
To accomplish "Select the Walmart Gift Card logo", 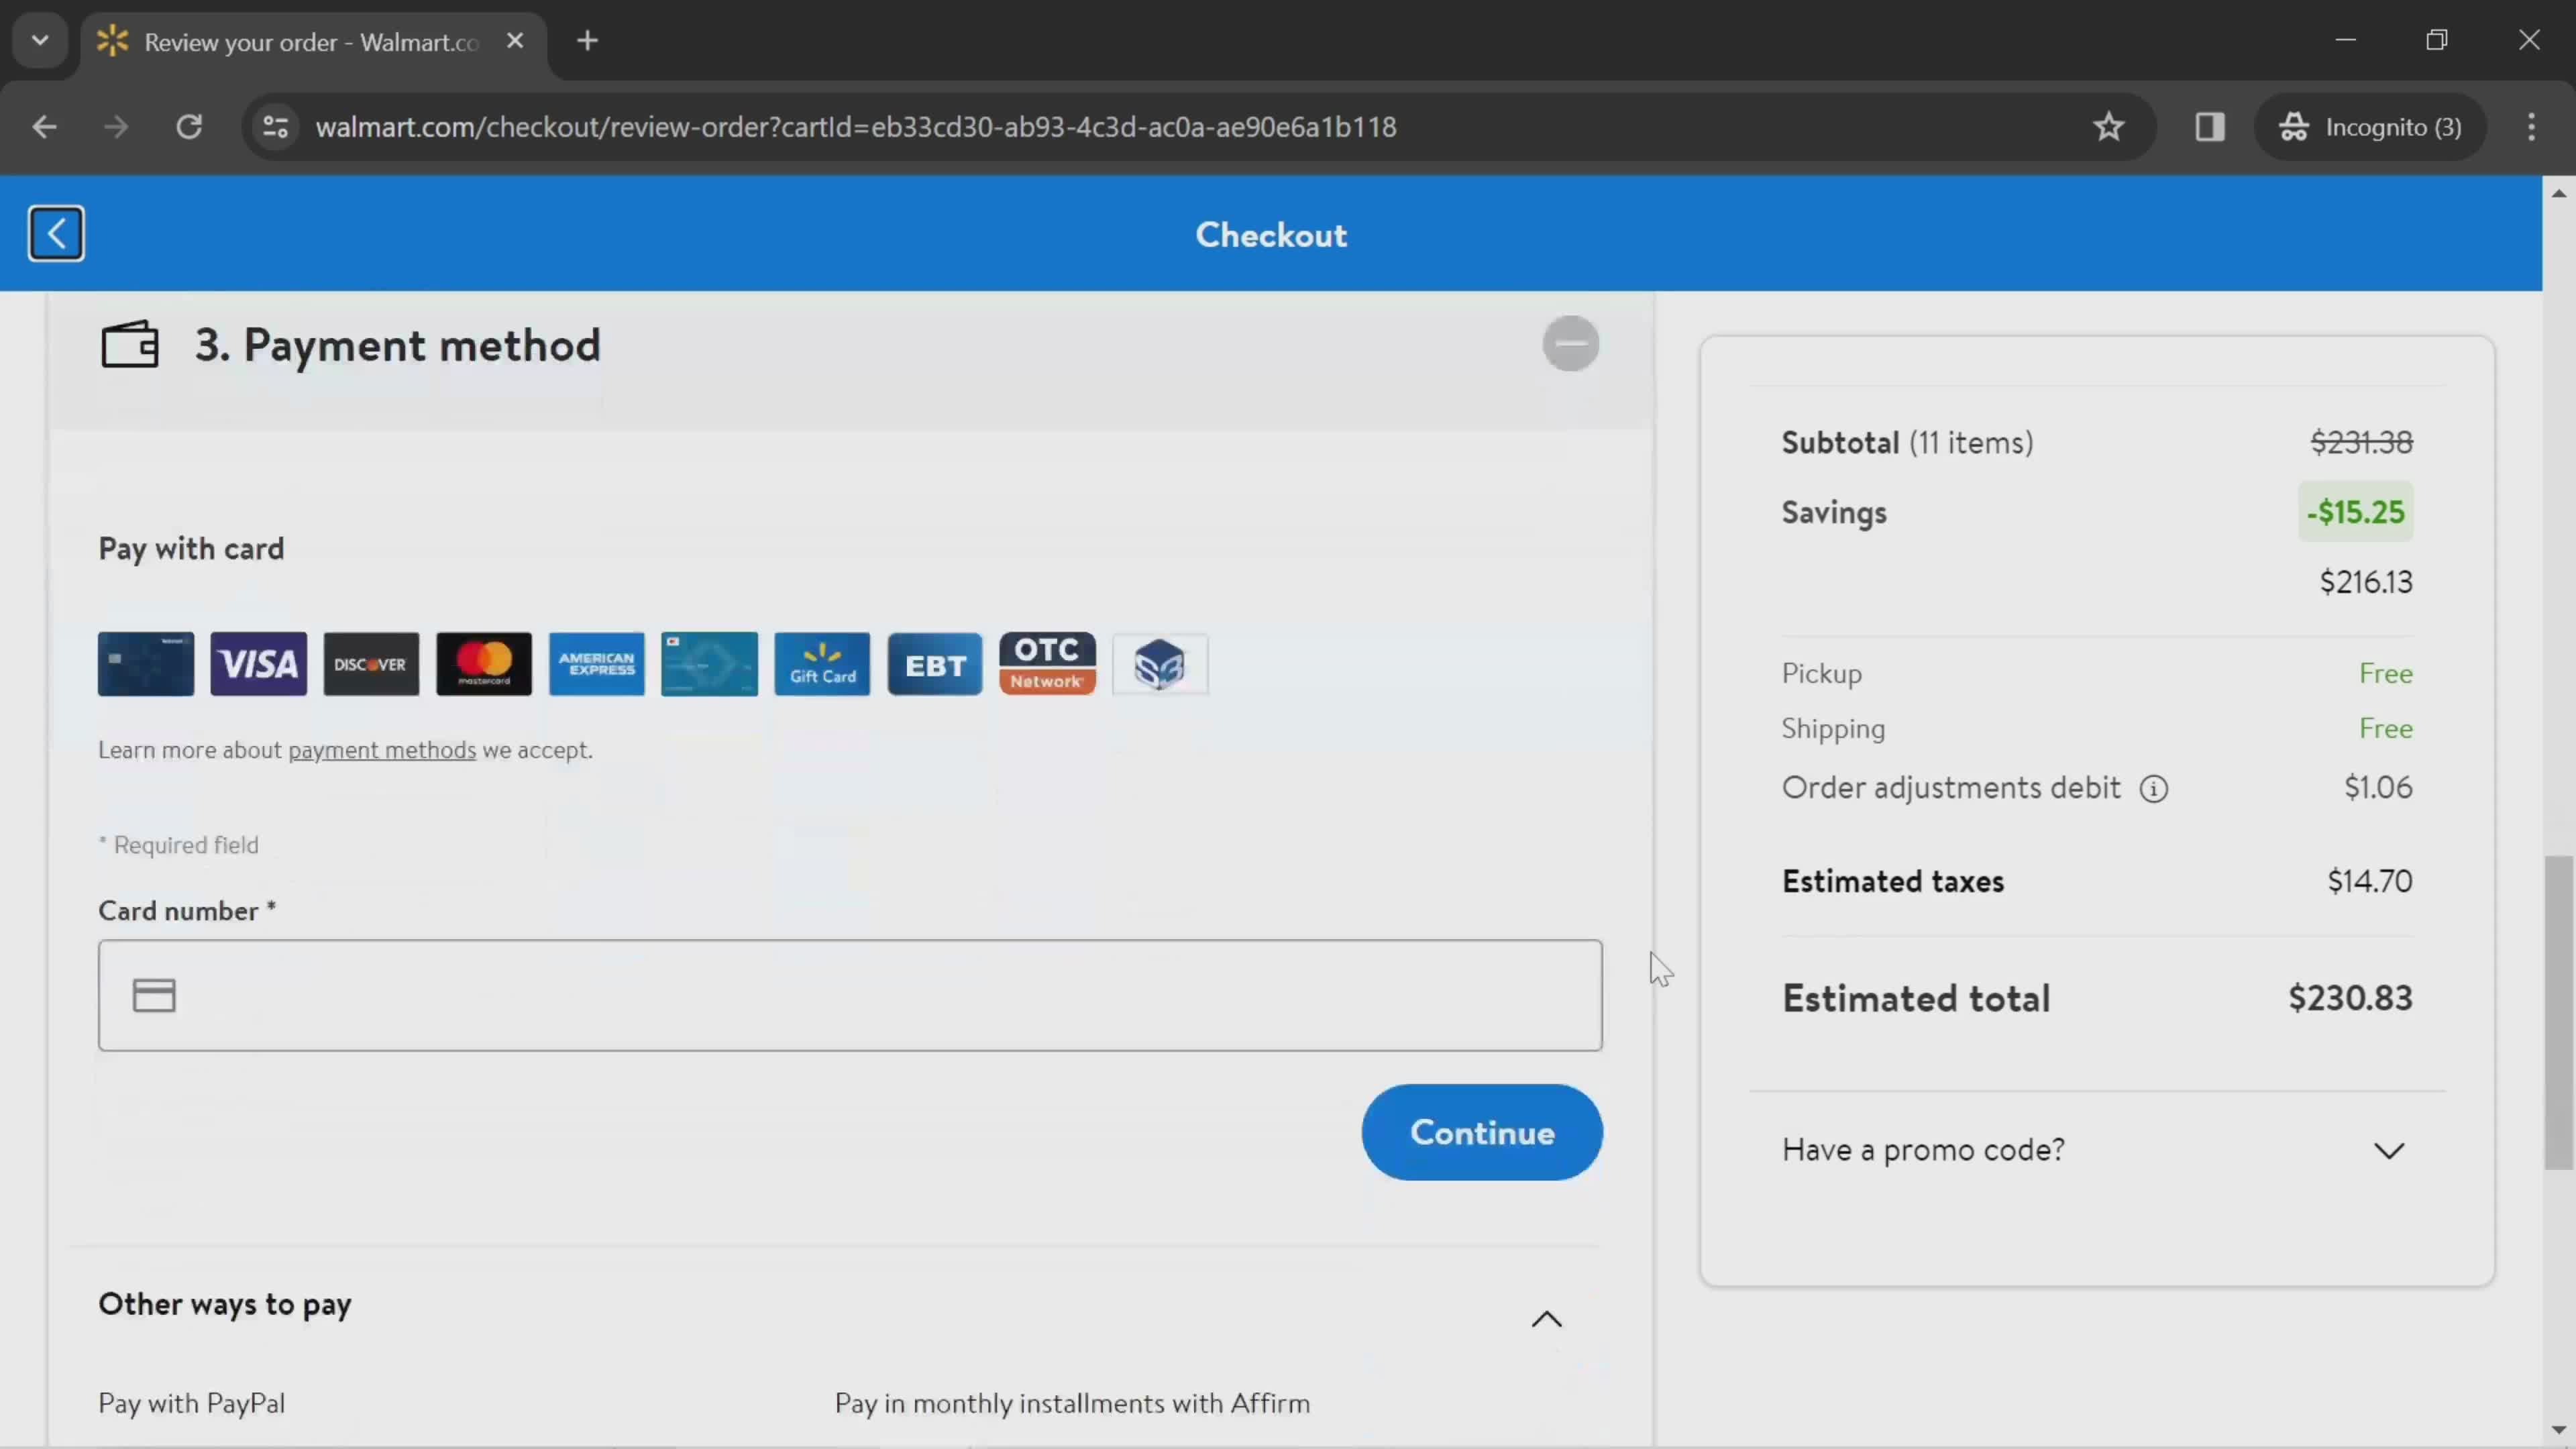I will 822,664.
